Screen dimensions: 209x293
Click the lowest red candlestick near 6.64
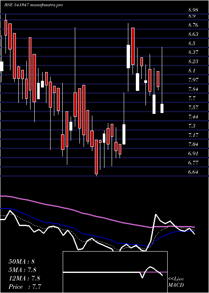[96, 157]
